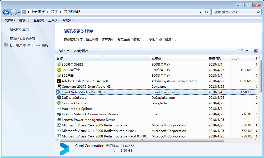Viewport: 264px width, 158px height.
Task: Sort by the 发布者 column header
Action: (178, 58)
